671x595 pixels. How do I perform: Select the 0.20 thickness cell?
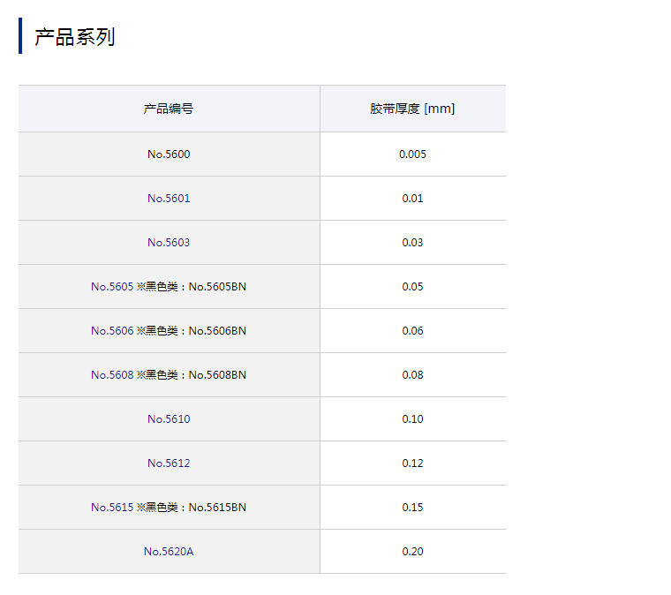pyautogui.click(x=412, y=552)
